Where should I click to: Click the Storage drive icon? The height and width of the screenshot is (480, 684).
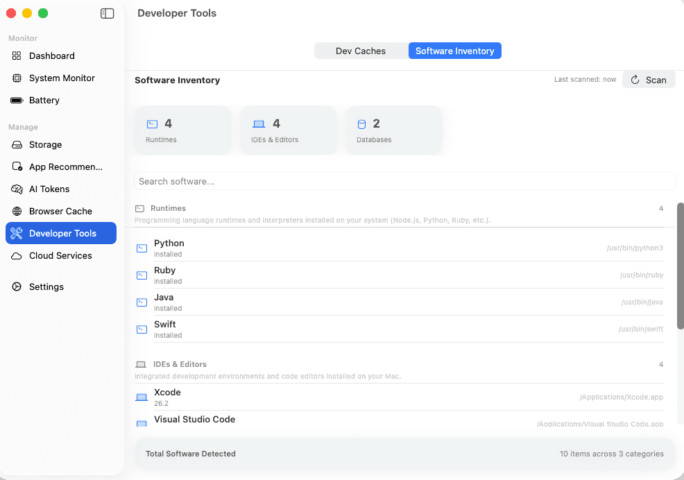tap(17, 145)
